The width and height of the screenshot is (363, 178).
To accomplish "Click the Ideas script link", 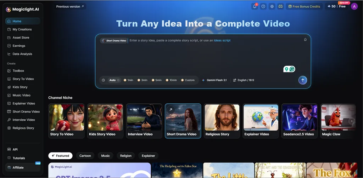I will (222, 40).
